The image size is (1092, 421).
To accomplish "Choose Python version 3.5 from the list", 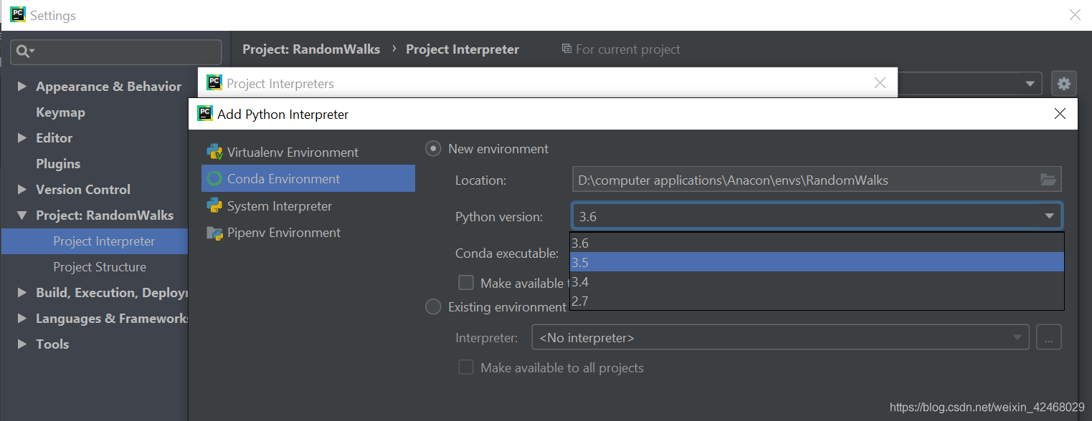I will (x=817, y=262).
